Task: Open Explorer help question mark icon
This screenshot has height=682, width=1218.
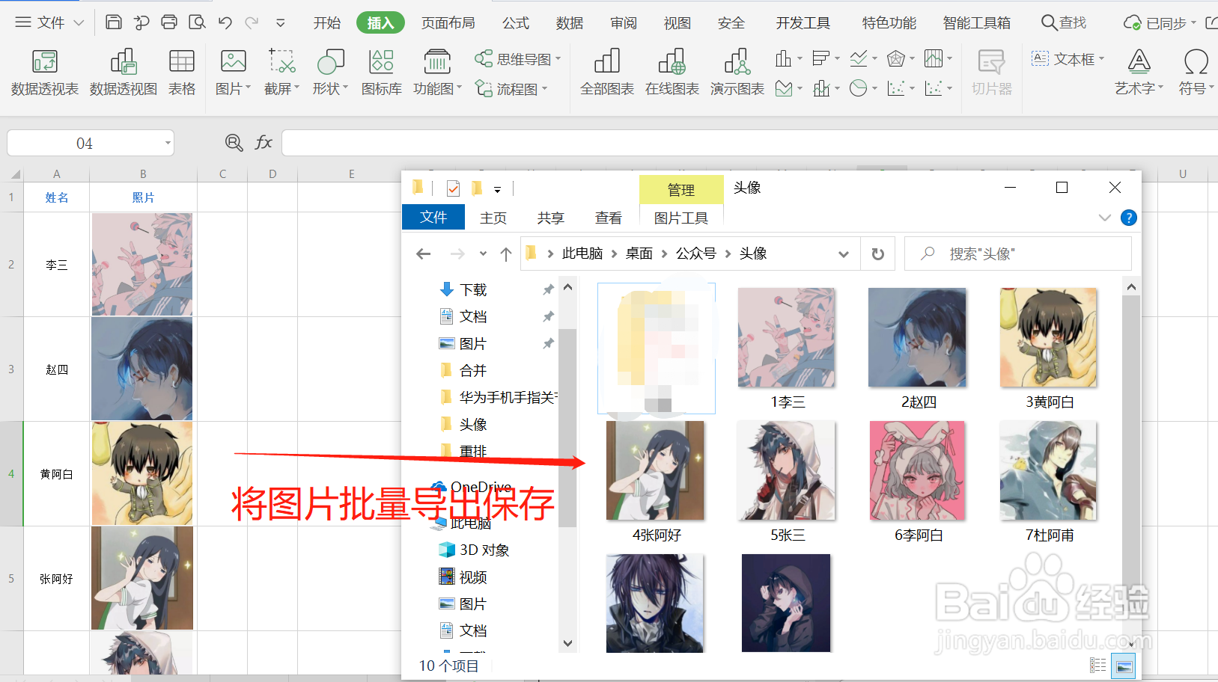Action: coord(1129,218)
